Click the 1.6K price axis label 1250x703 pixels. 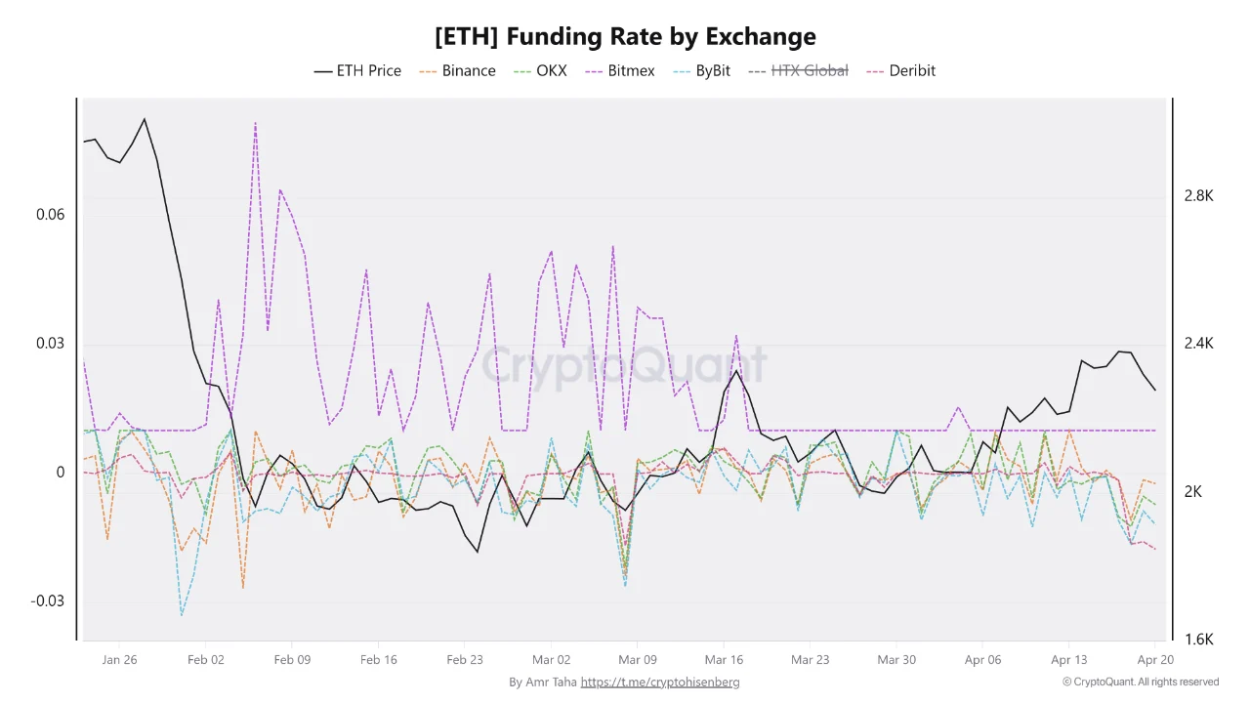tap(1198, 640)
